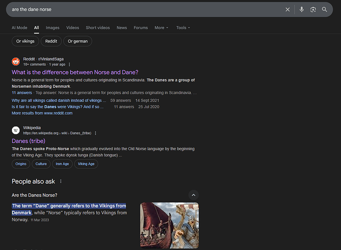341x250 pixels.
Task: Open the Short videos tab
Action: [97, 28]
